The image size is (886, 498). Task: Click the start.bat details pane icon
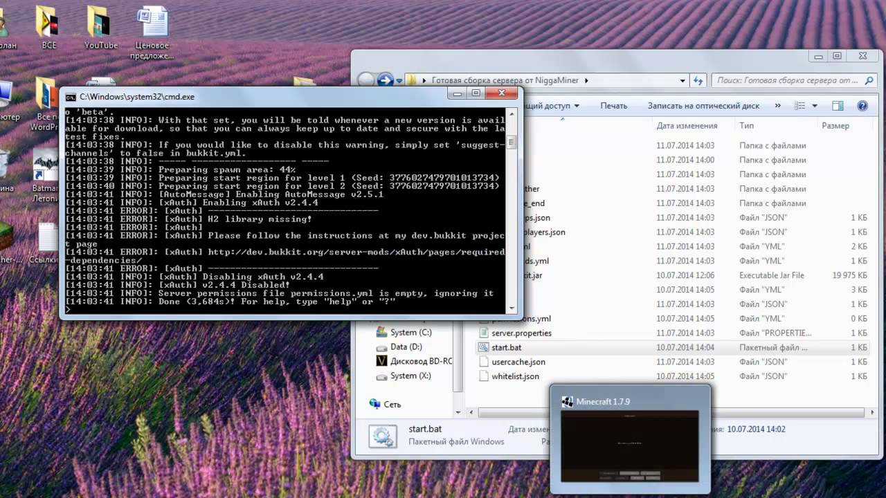(x=382, y=436)
